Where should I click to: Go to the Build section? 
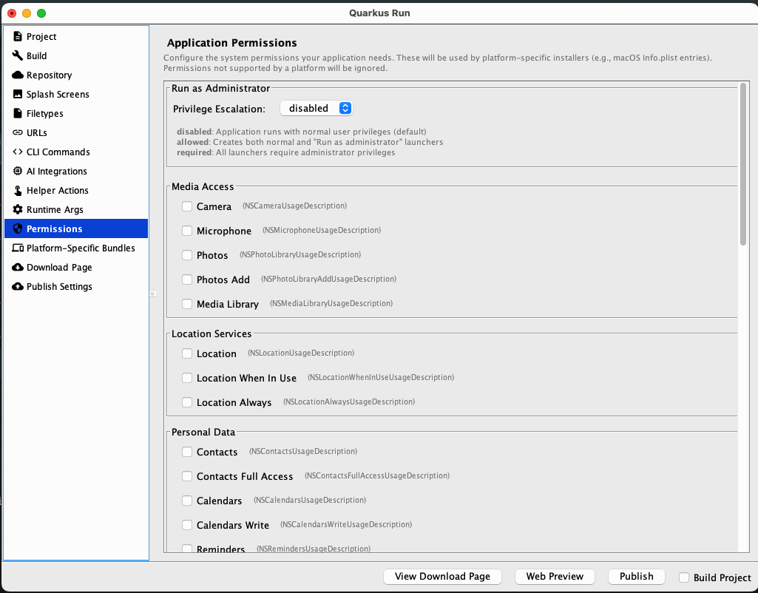tap(76, 55)
